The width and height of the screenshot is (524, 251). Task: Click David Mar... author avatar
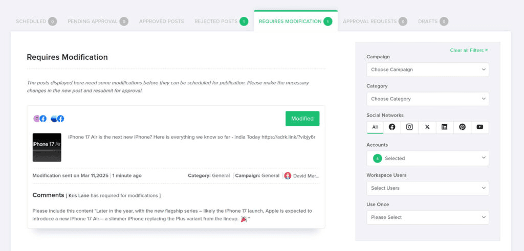click(288, 175)
